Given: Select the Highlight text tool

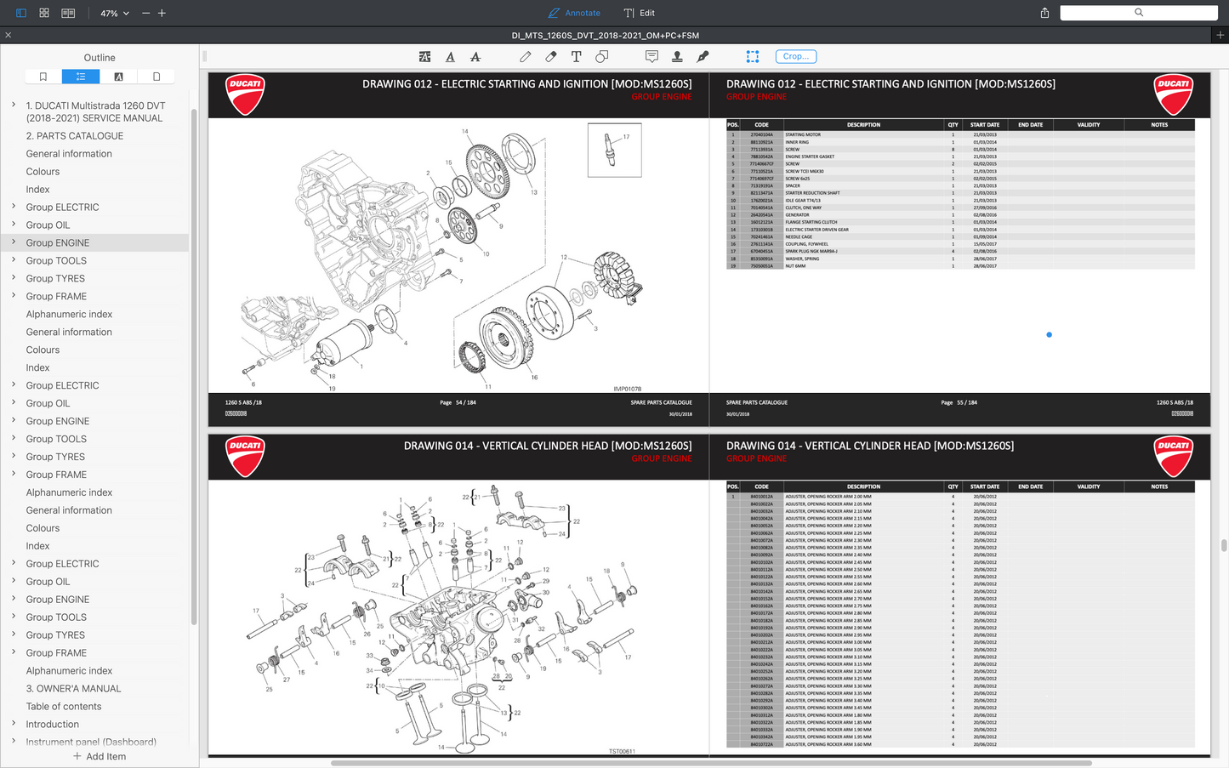Looking at the screenshot, I should (x=424, y=56).
